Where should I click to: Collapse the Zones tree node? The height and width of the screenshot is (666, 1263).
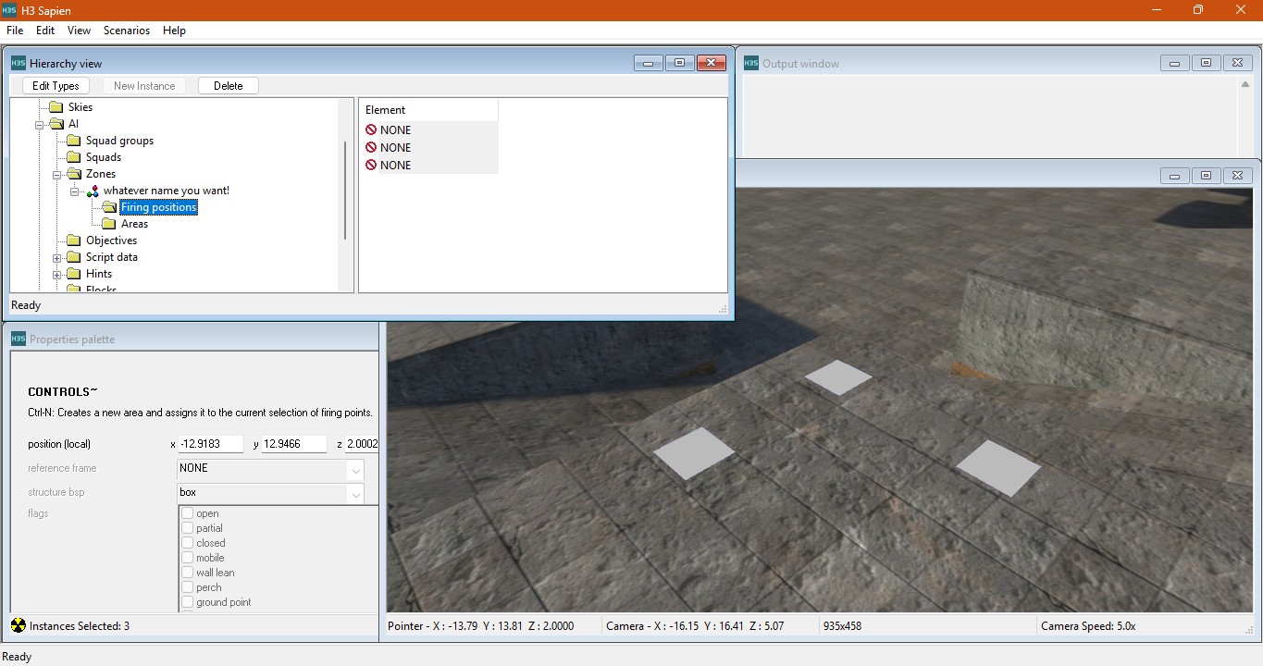[x=57, y=174]
